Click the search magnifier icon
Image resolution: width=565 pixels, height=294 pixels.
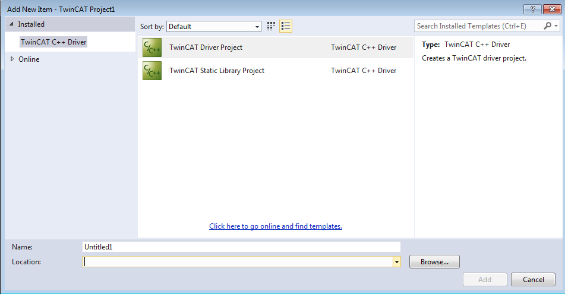coord(547,26)
